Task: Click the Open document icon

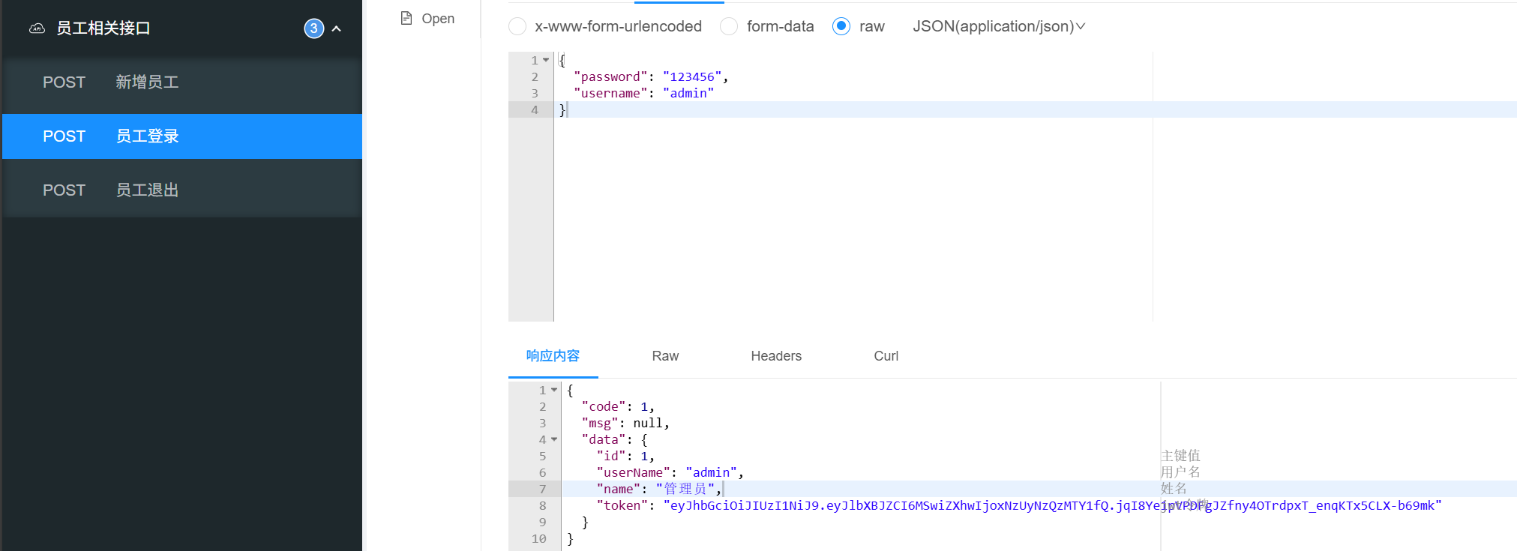Action: coord(406,18)
